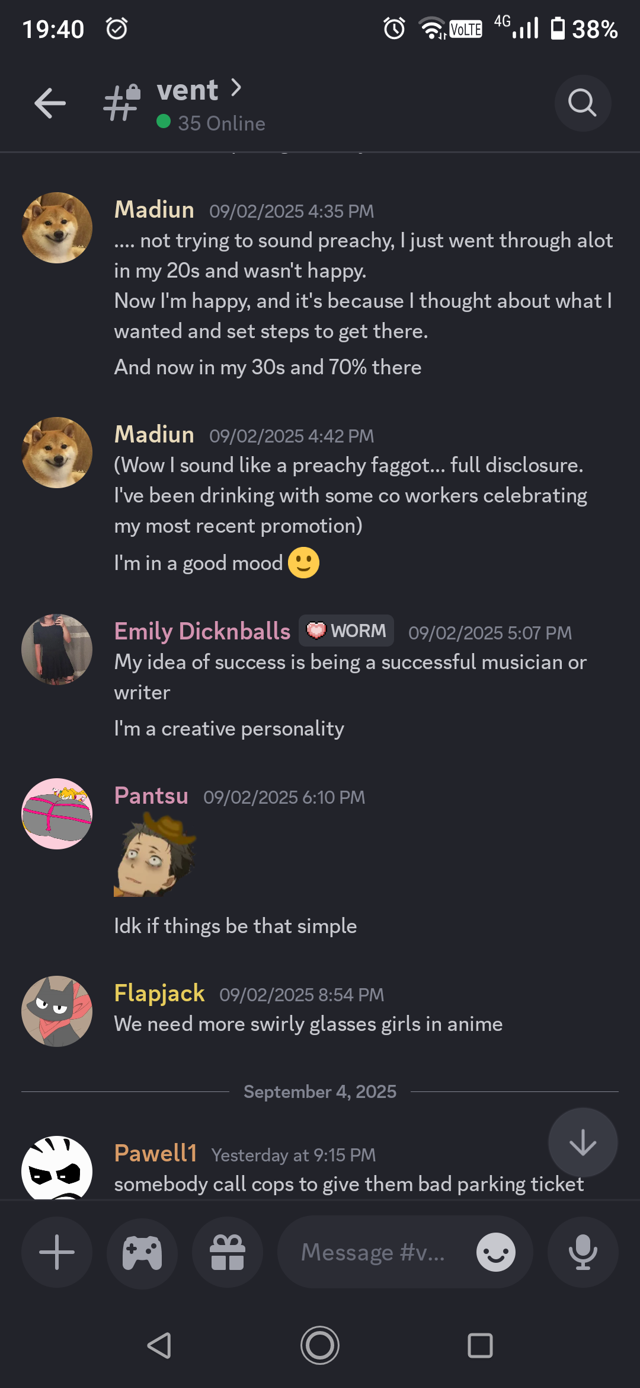Open Pawell1's angry face avatar

coord(57,1167)
